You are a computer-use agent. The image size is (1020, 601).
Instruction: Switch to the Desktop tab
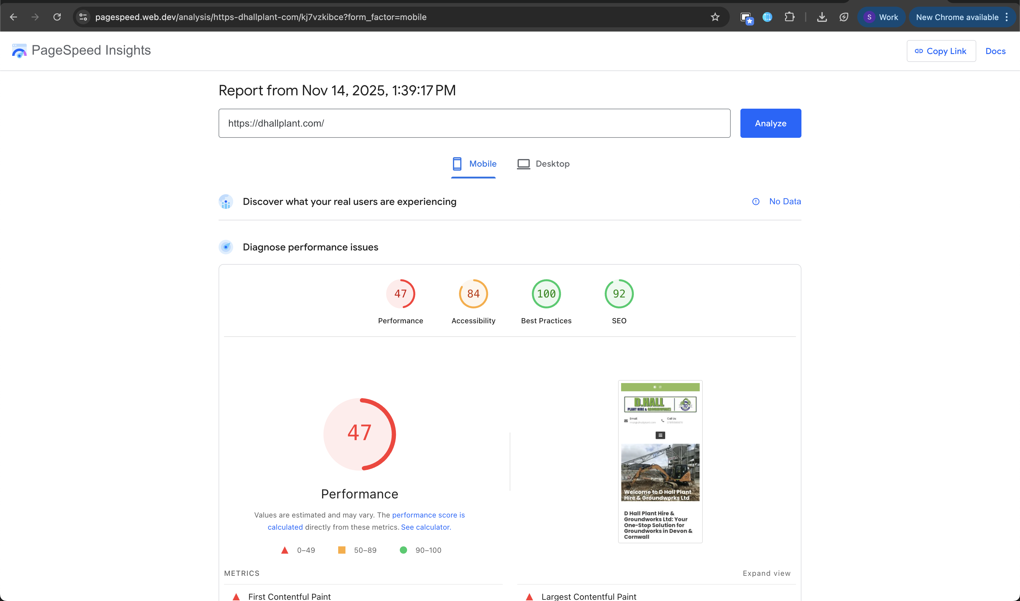click(x=543, y=164)
